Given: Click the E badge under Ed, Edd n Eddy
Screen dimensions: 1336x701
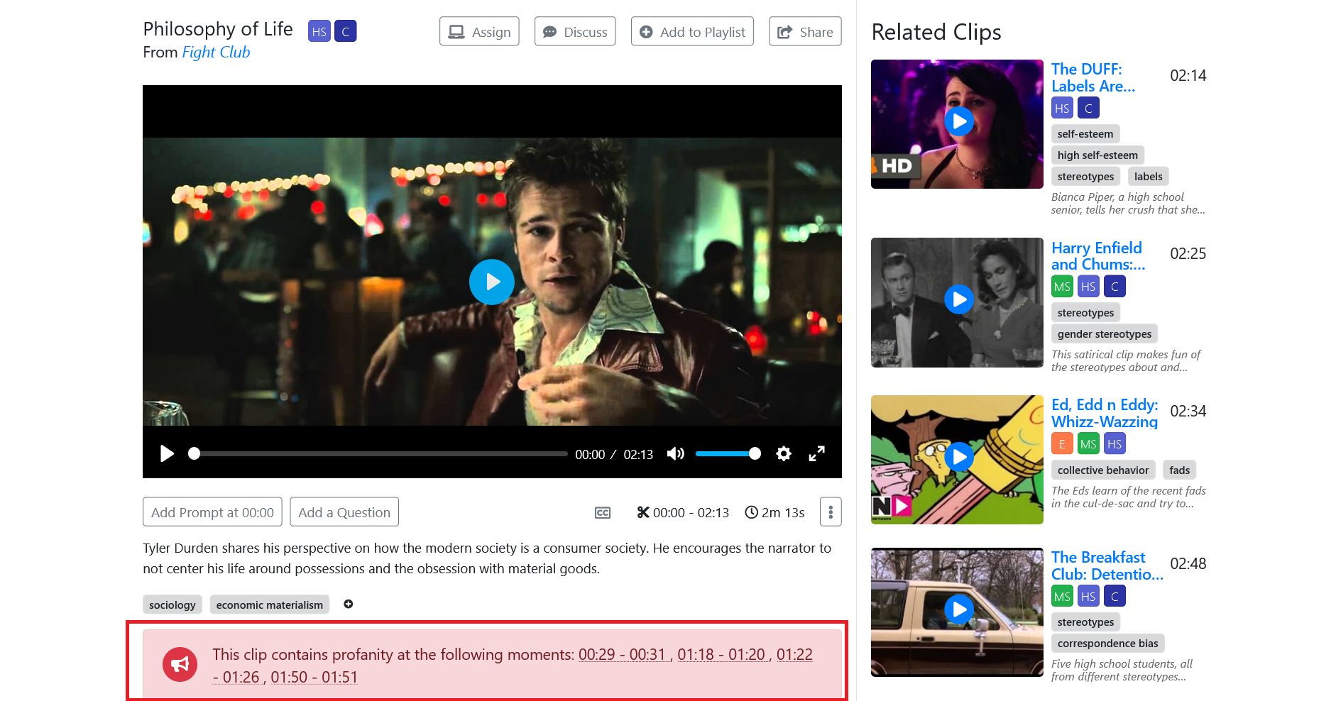Looking at the screenshot, I should coord(1062,444).
